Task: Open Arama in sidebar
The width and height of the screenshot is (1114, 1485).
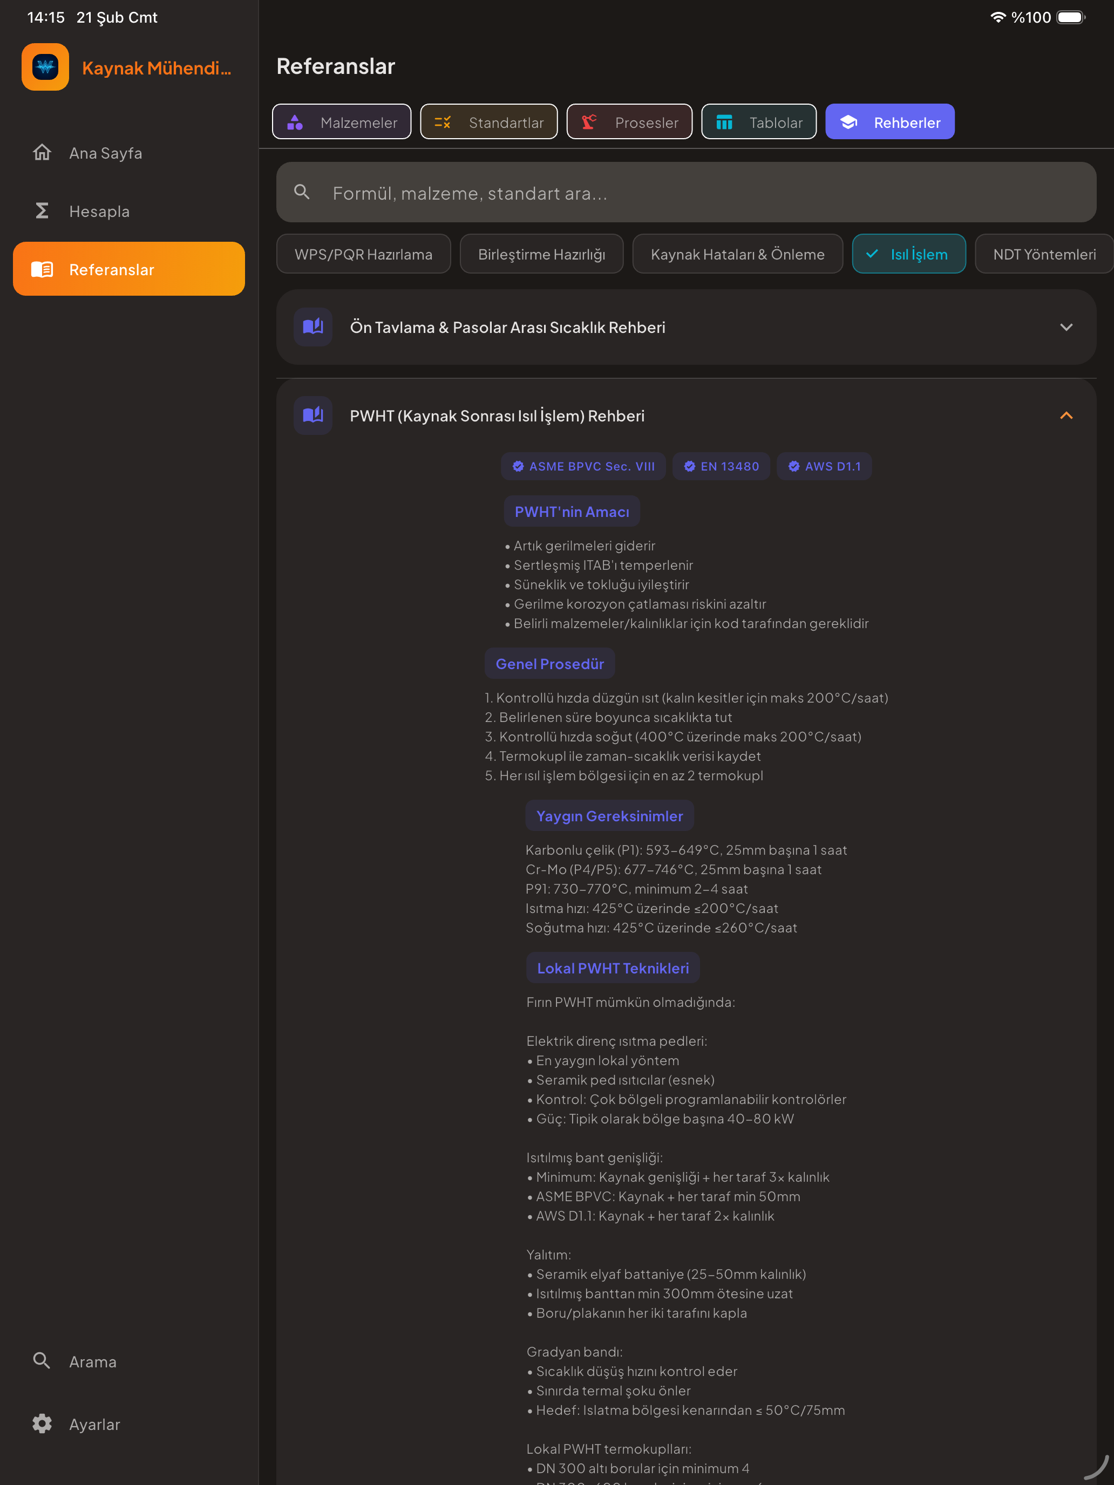Action: (129, 1361)
